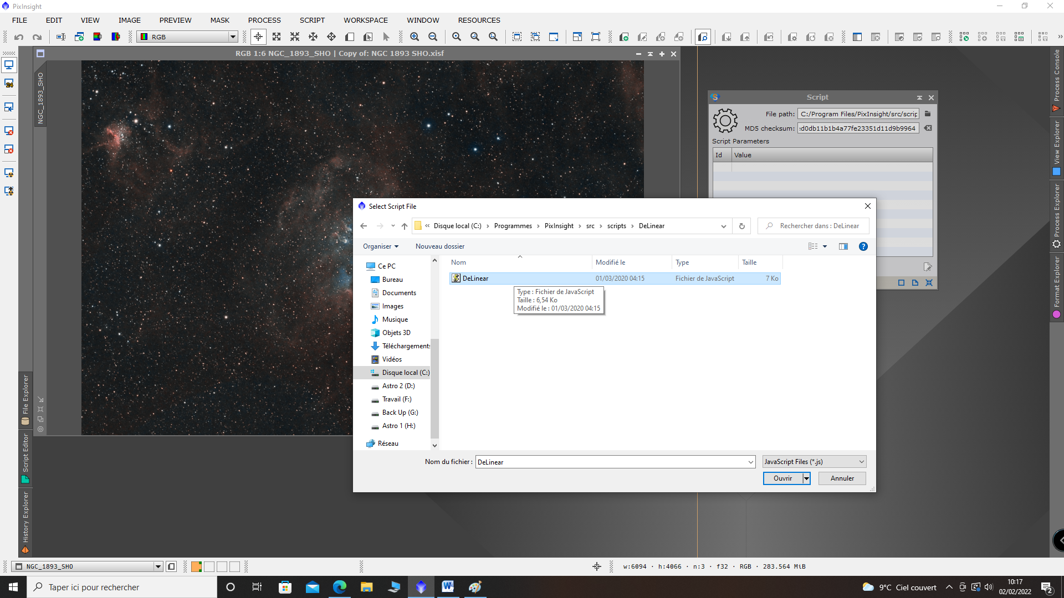
Task: Clear the MD5 checksum with its eraser icon
Action: click(x=928, y=128)
